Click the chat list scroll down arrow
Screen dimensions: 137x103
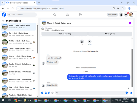pyautogui.click(x=38, y=96)
